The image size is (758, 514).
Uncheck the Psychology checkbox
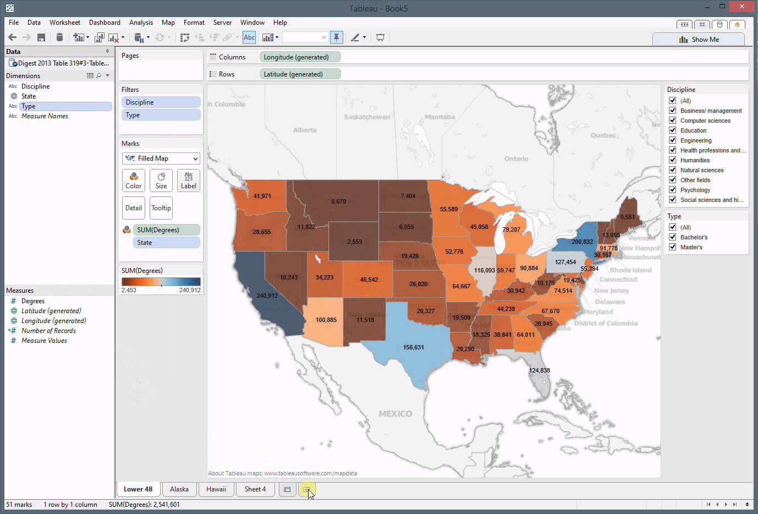tap(672, 190)
